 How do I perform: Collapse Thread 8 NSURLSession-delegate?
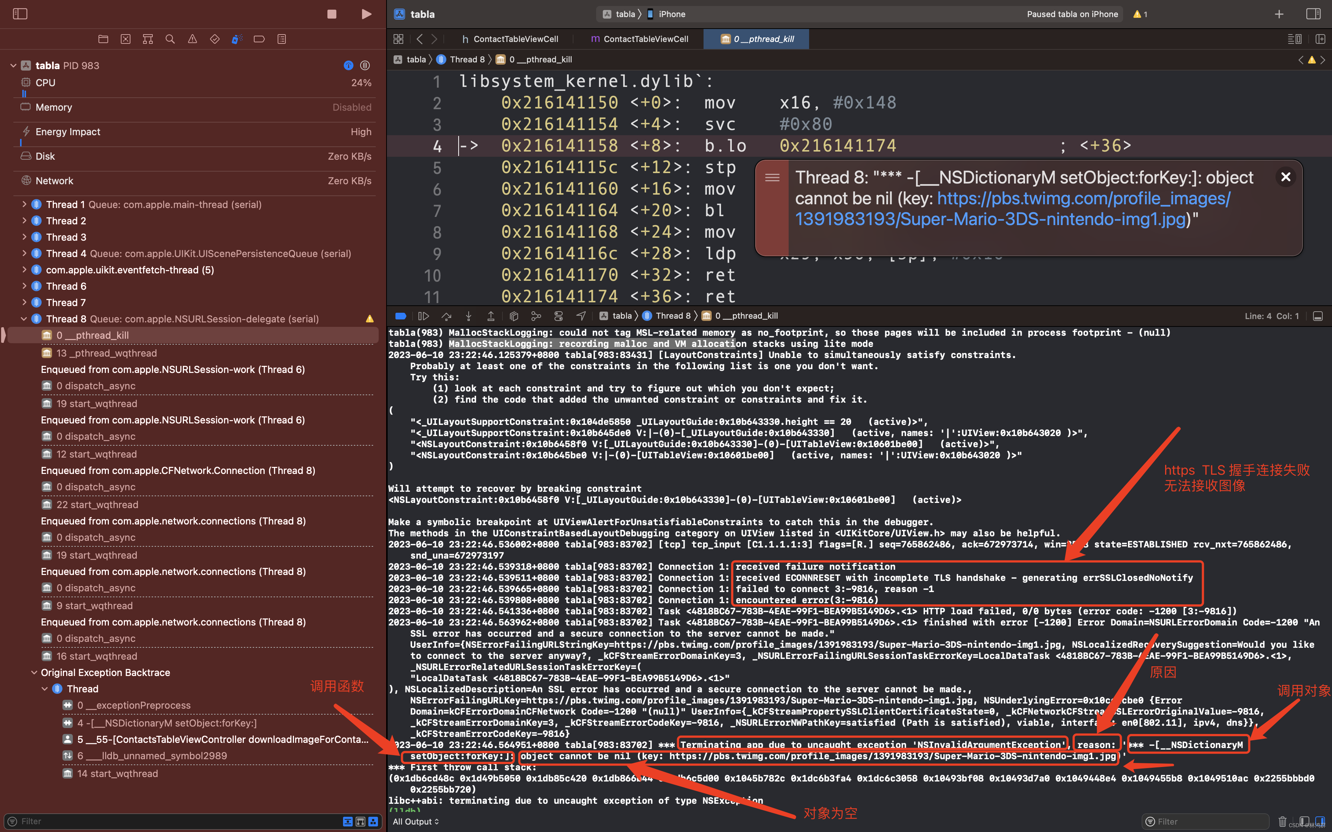pos(24,319)
